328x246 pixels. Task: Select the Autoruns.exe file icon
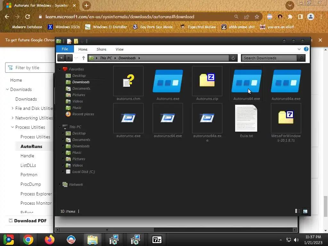click(168, 81)
